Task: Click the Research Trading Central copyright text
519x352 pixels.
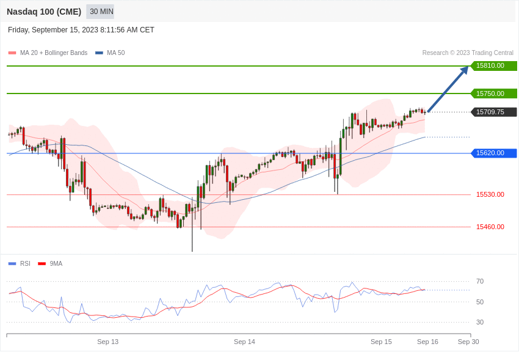Action: point(468,53)
